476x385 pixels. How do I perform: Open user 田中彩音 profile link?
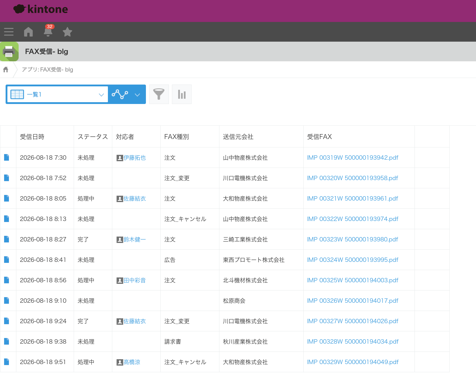tap(135, 280)
